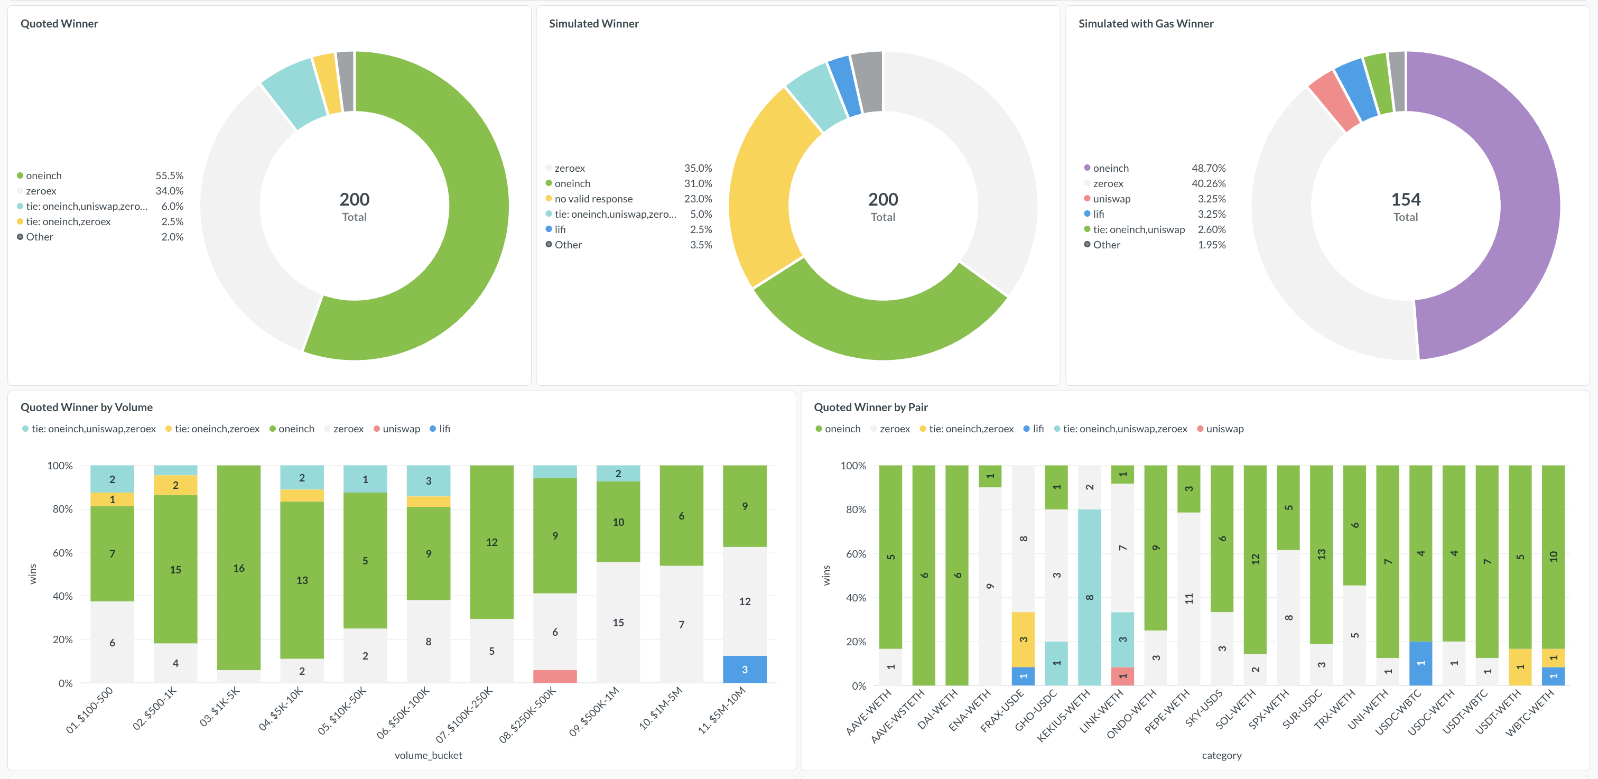
Task: Select blue lifi segment labeled 3 in $5M-10M bar
Action: click(745, 669)
